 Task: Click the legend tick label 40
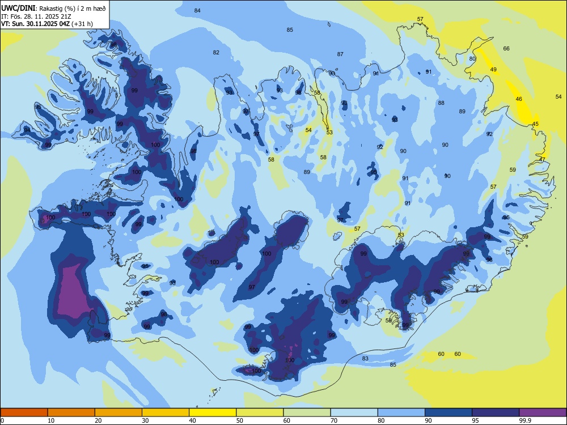193,420
